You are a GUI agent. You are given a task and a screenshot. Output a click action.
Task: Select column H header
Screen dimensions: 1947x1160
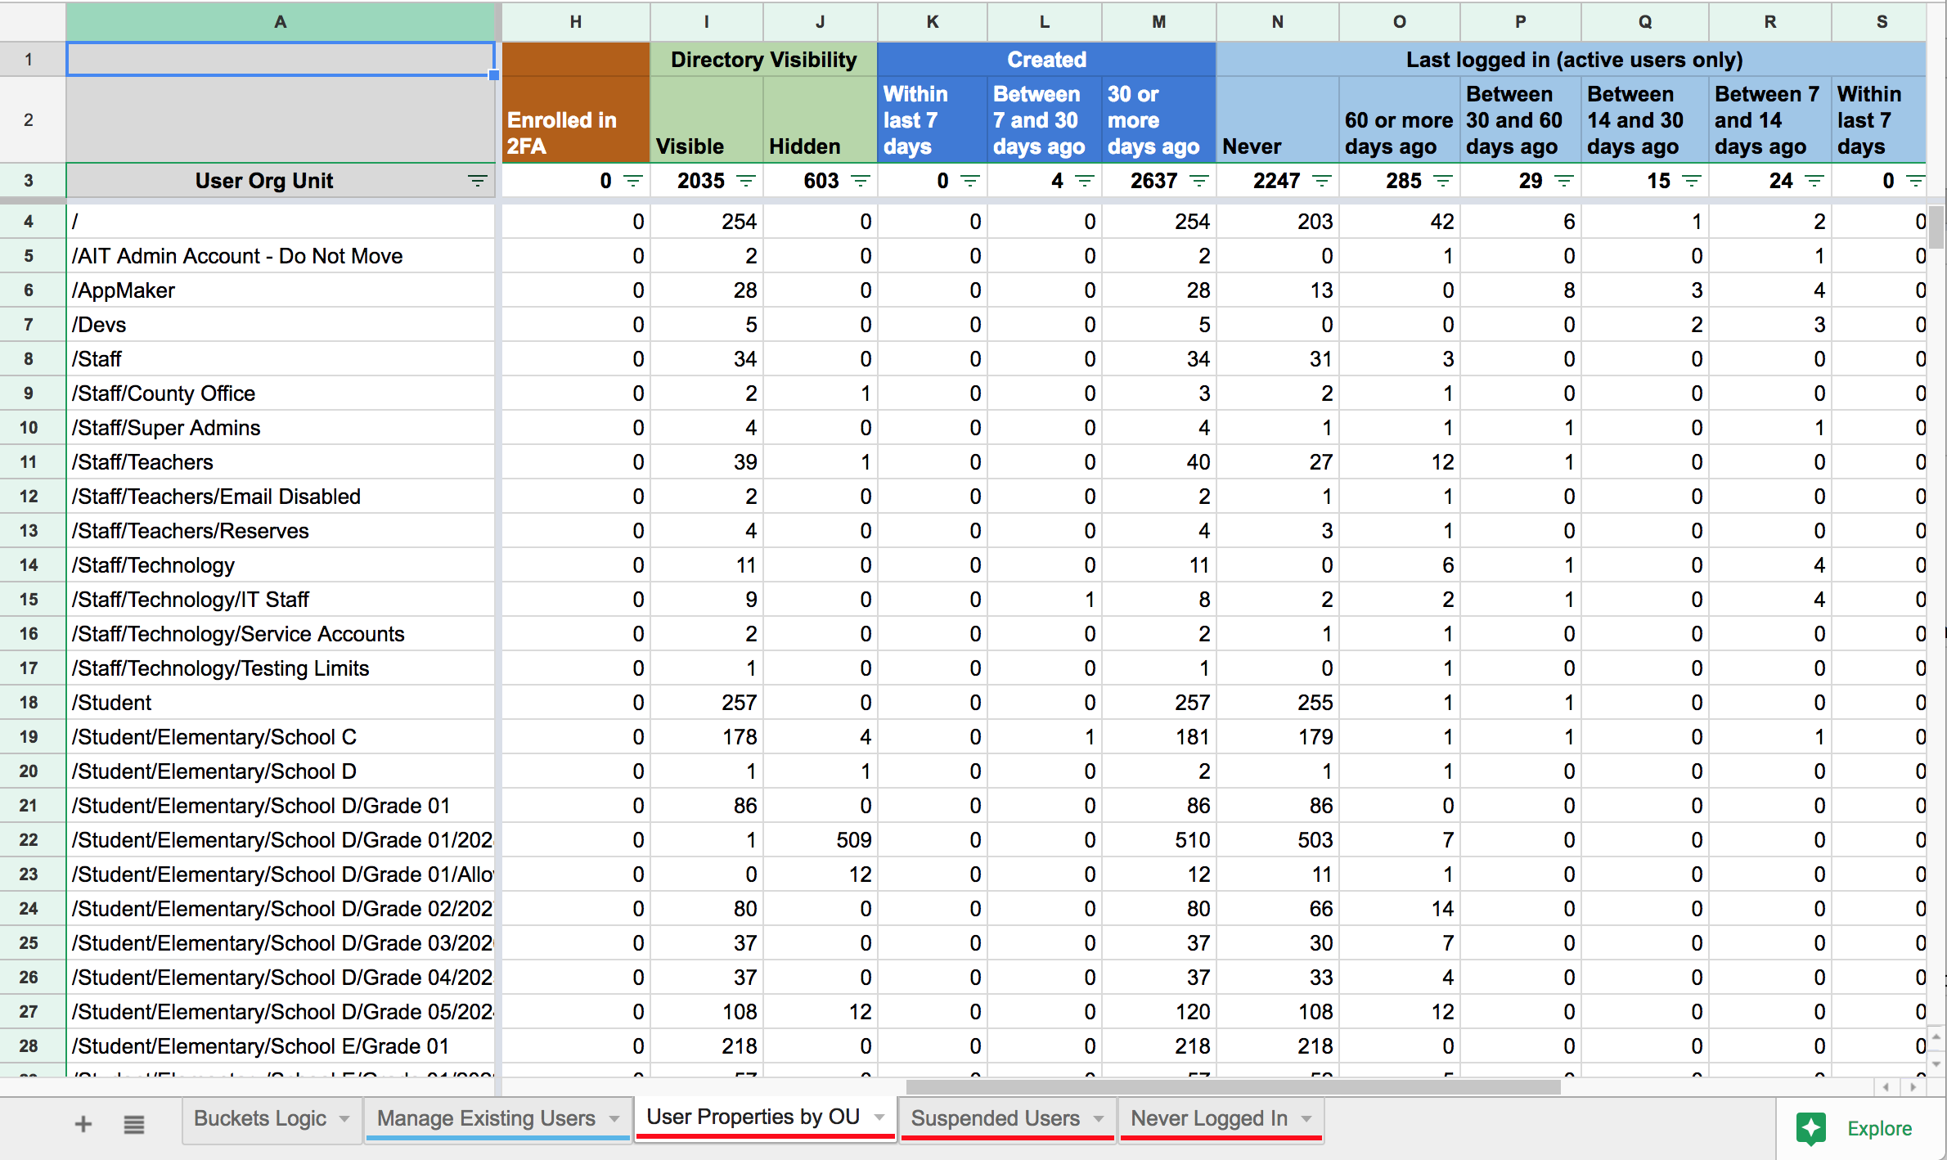tap(575, 22)
